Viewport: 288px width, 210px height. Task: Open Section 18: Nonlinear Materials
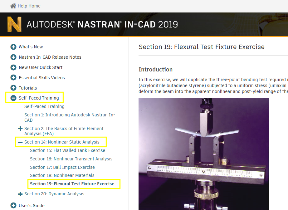pos(62,175)
